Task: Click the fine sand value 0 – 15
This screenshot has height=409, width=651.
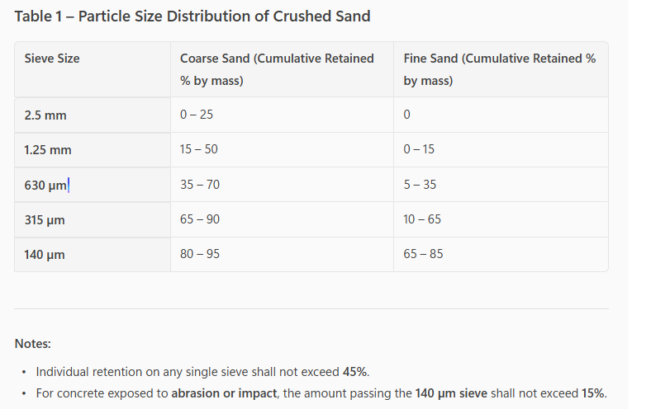Action: coord(419,149)
